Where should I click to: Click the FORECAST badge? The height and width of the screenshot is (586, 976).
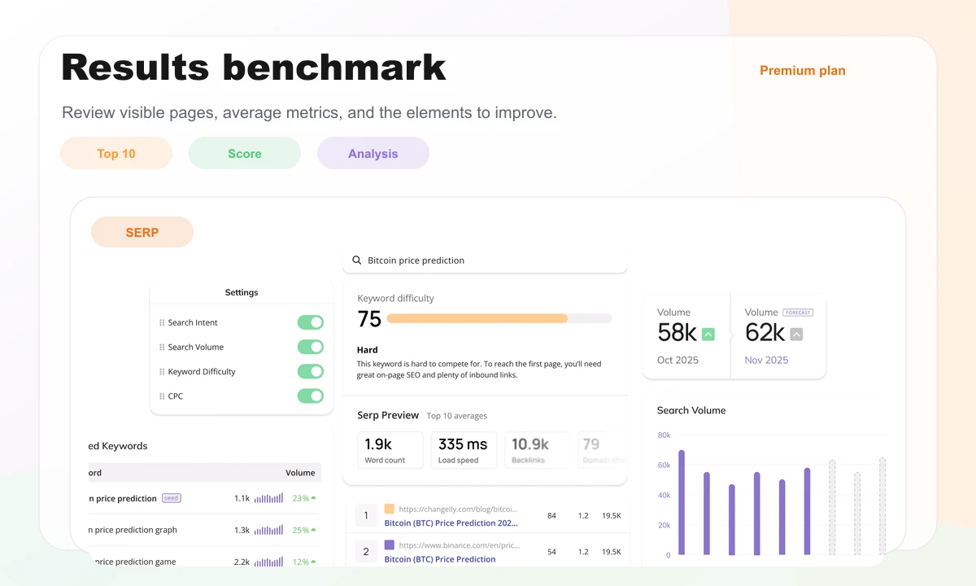(x=798, y=313)
